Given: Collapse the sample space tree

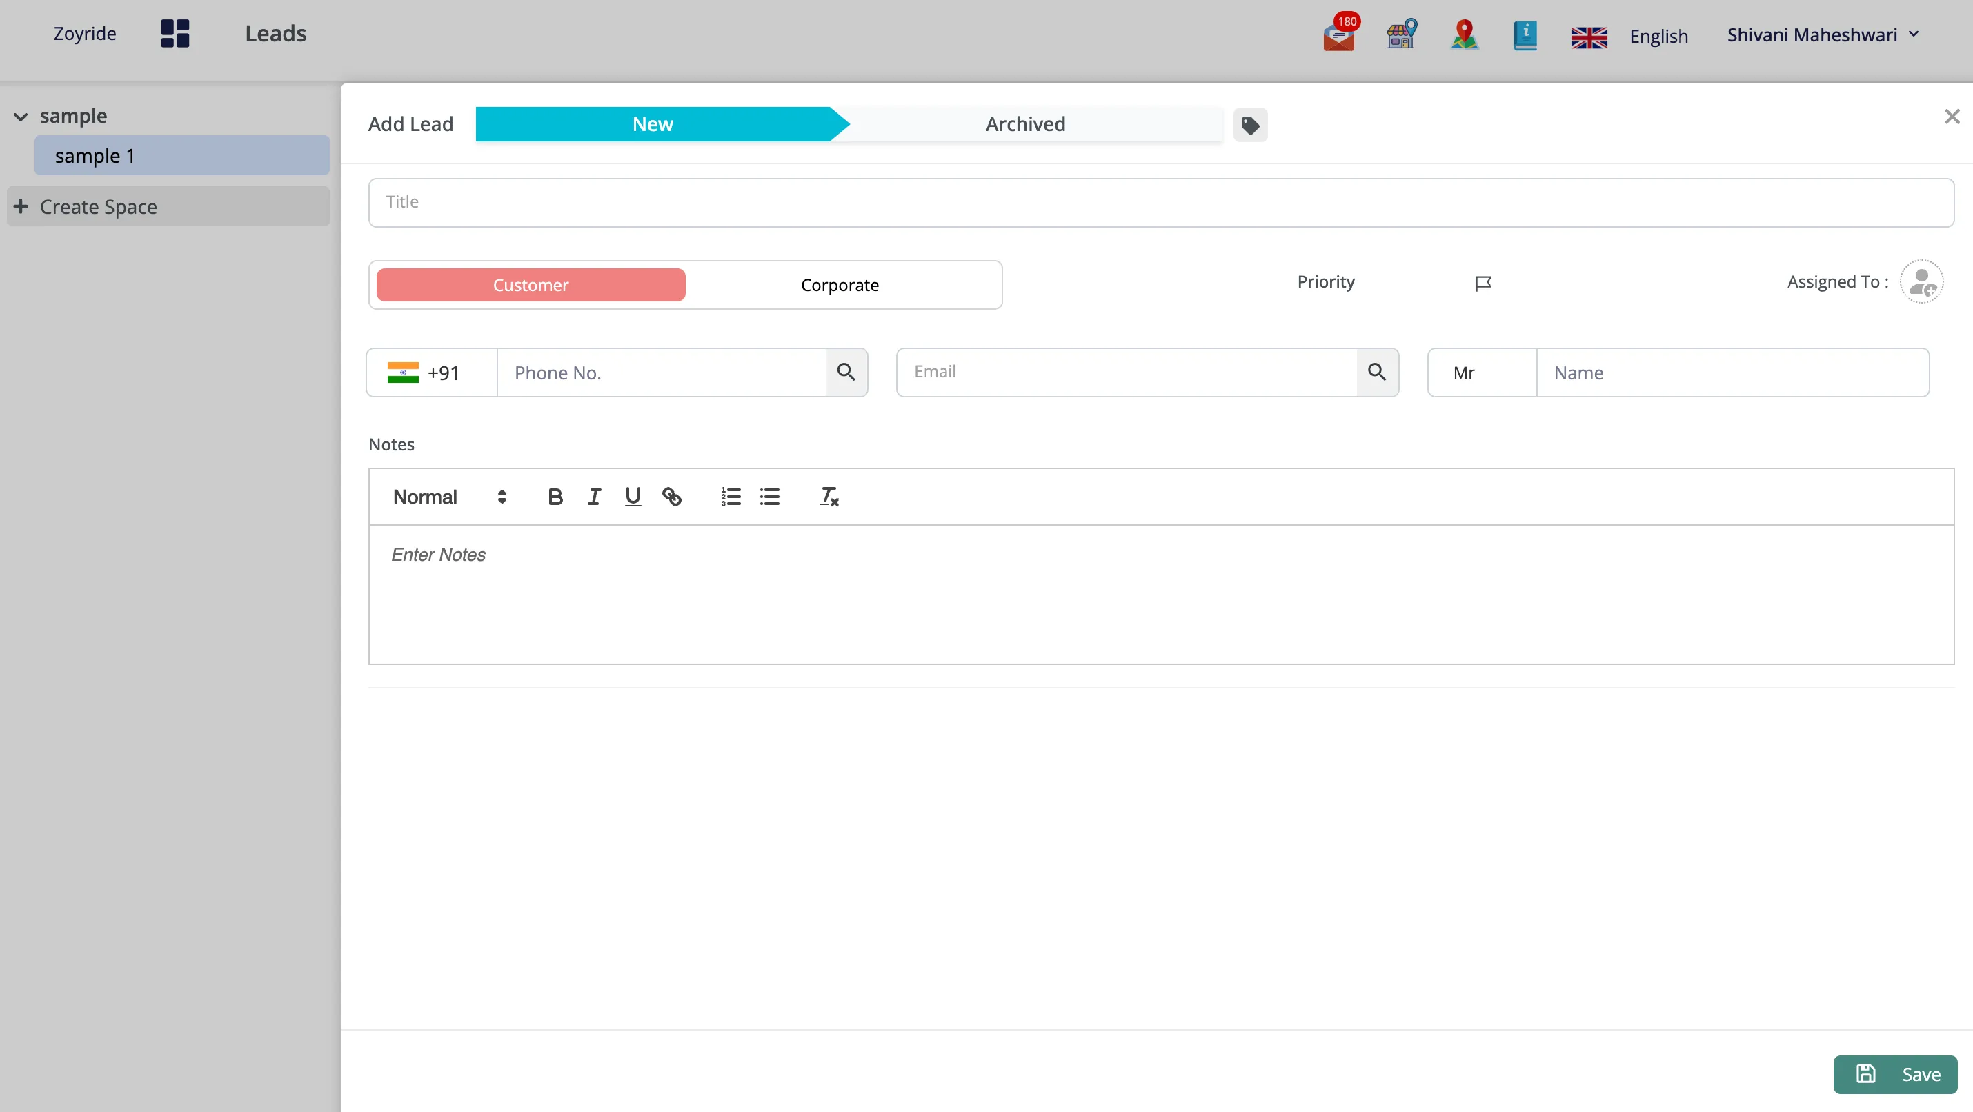Looking at the screenshot, I should pos(21,117).
